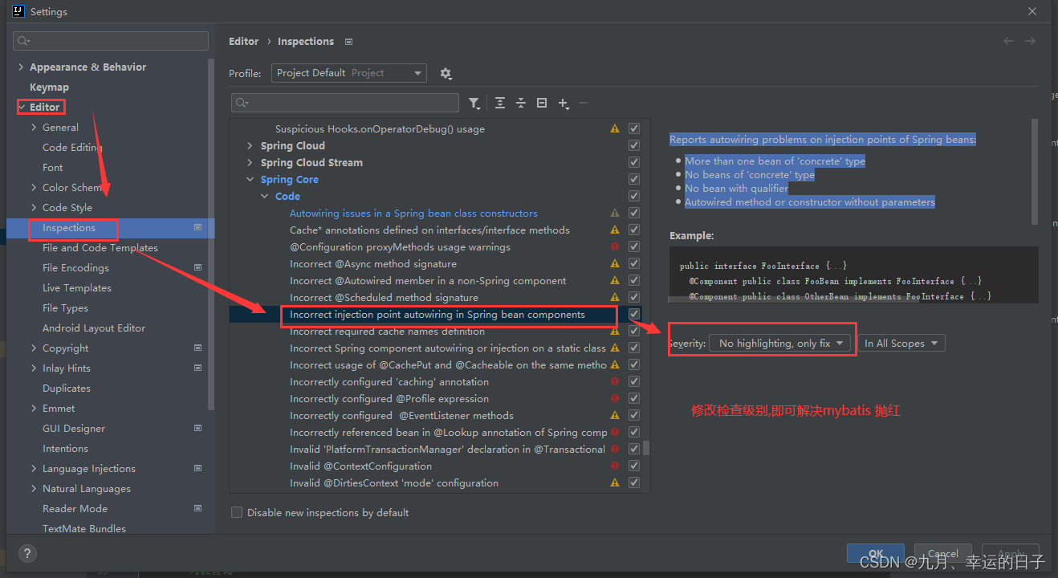Expand Appearance & Behavior in sidebar
The width and height of the screenshot is (1058, 578).
tap(21, 67)
